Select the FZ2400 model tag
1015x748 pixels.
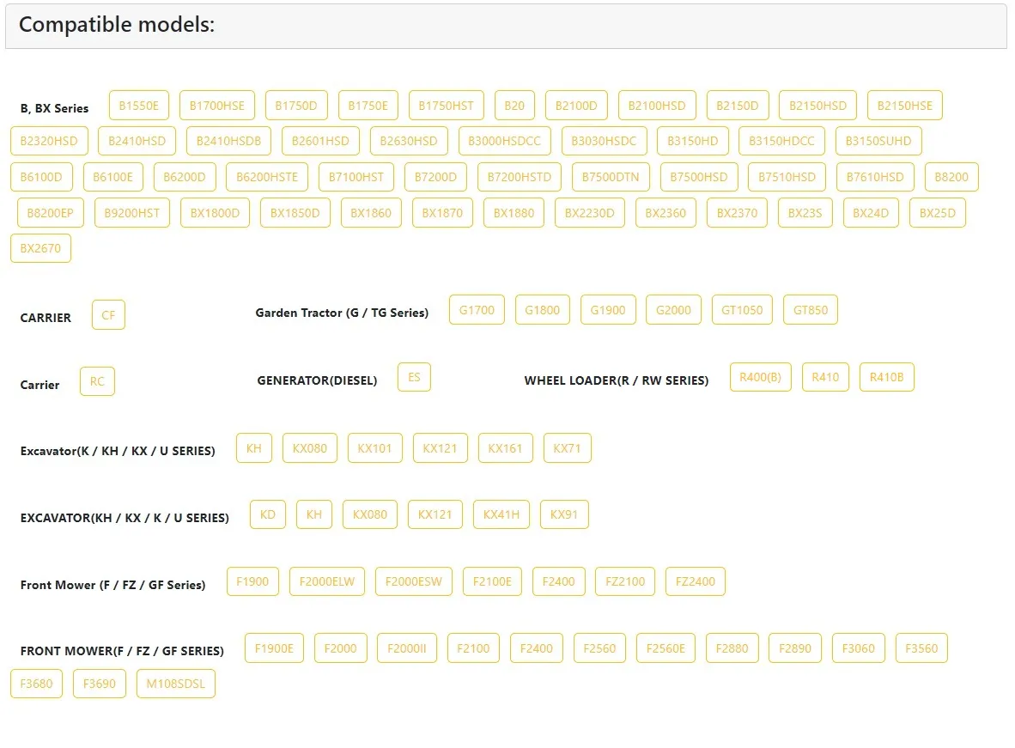[x=696, y=581]
